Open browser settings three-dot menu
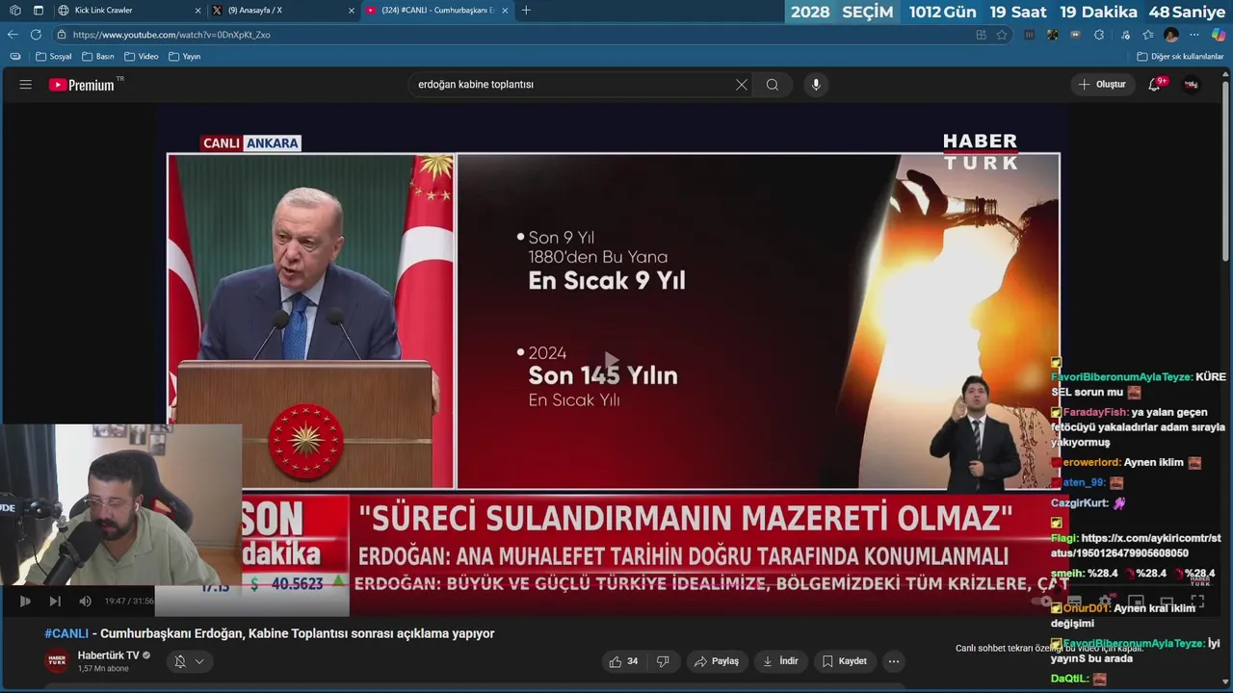1233x693 pixels. (x=1194, y=35)
